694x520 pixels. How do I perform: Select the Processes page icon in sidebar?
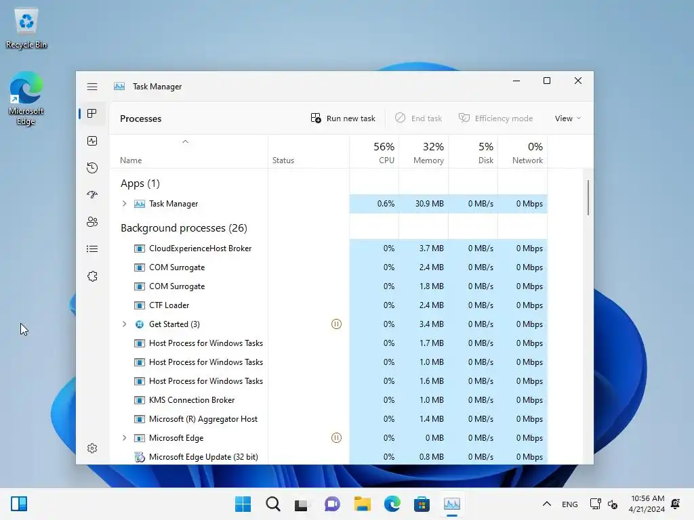tap(92, 114)
